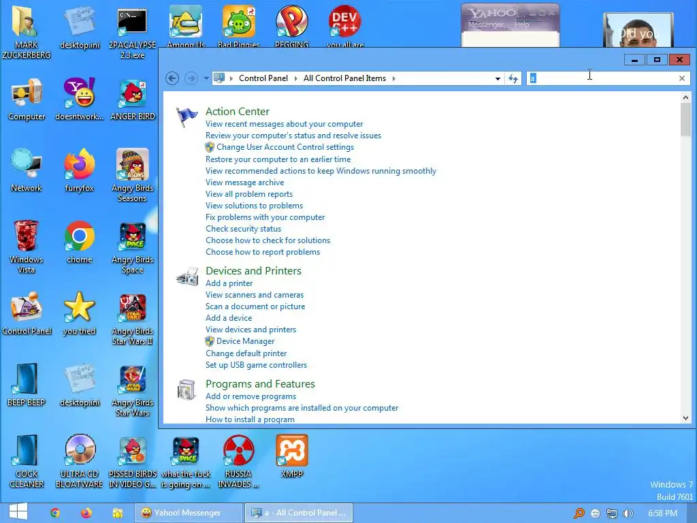Click the network tray icon
The height and width of the screenshot is (523, 697).
612,513
